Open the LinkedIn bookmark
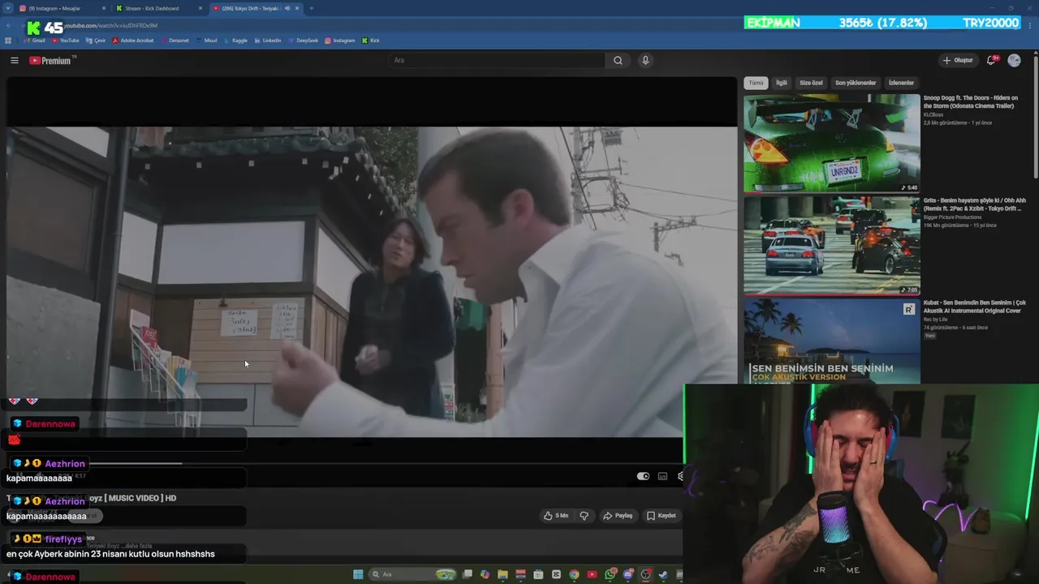This screenshot has height=584, width=1039. tap(267, 41)
